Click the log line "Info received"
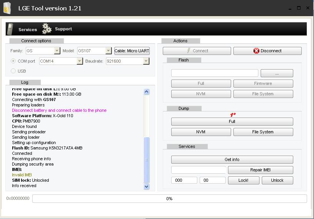314x219 pixels. [x=24, y=186]
